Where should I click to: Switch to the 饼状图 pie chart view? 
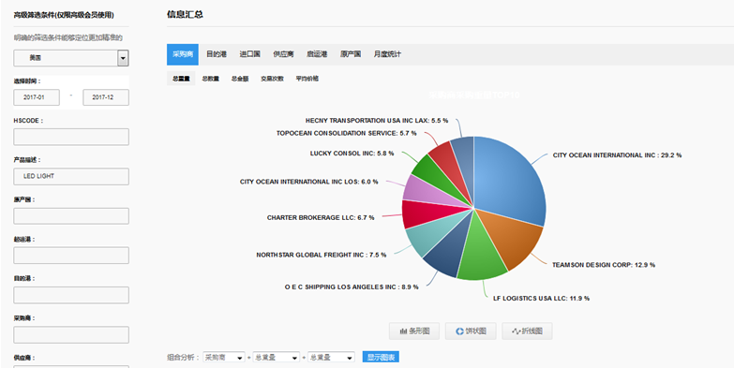[471, 331]
